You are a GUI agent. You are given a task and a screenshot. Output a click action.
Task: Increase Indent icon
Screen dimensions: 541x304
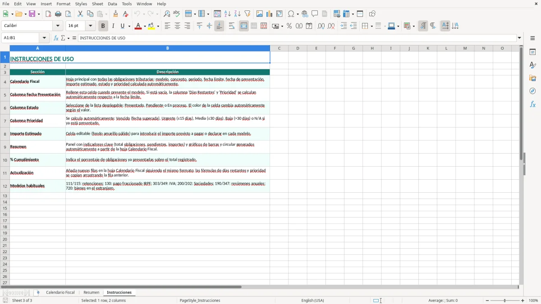click(344, 26)
